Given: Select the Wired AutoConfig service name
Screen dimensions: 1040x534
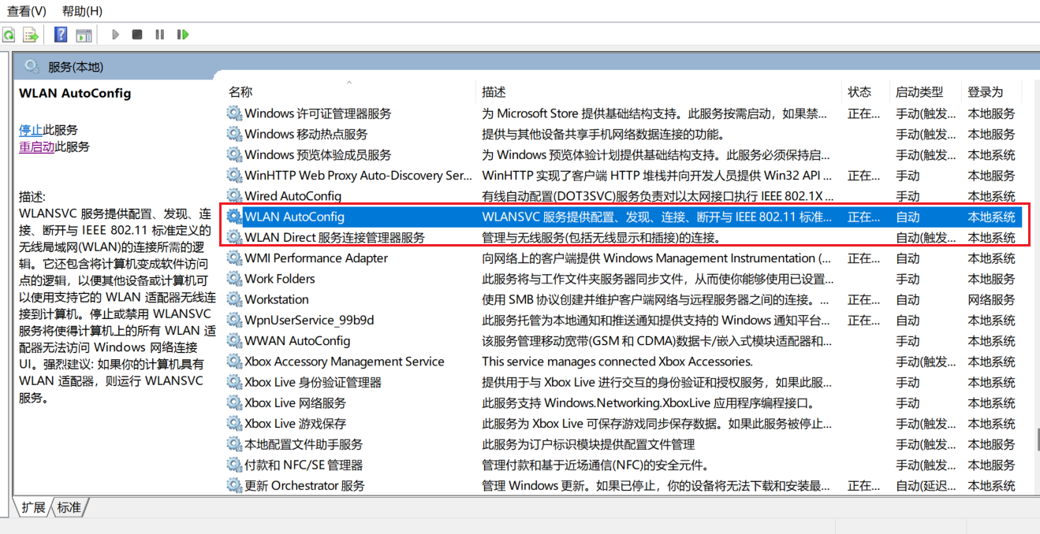Looking at the screenshot, I should [x=293, y=196].
